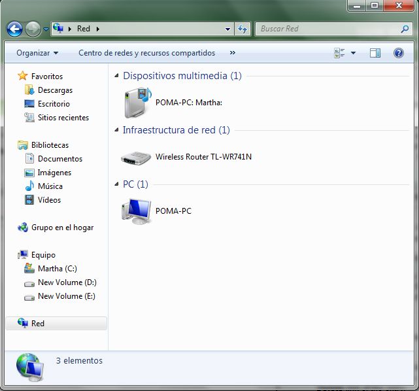Refresh the Red network view
419x391 pixels.
pos(243,29)
